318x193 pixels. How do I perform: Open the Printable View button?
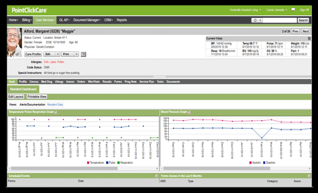pos(37,97)
